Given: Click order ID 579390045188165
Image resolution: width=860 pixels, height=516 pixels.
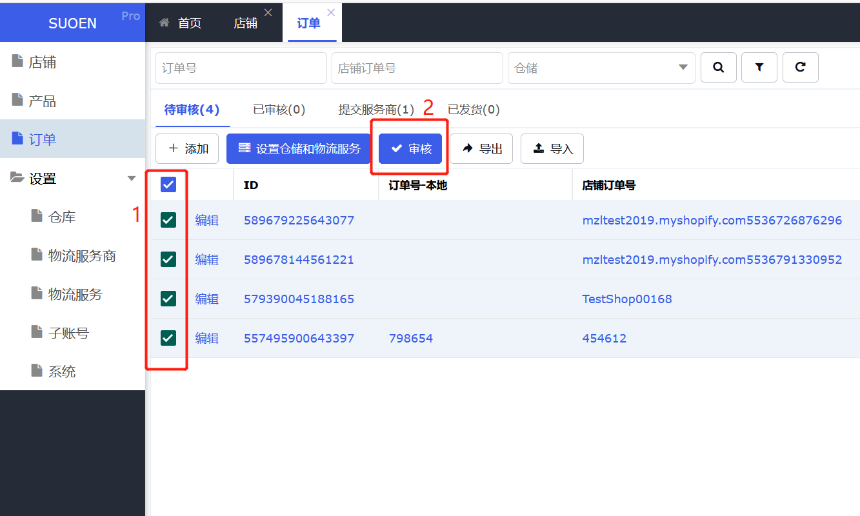Looking at the screenshot, I should tap(299, 299).
